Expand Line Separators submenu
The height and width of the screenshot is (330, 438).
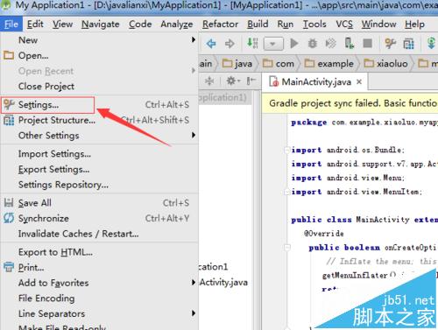99,313
